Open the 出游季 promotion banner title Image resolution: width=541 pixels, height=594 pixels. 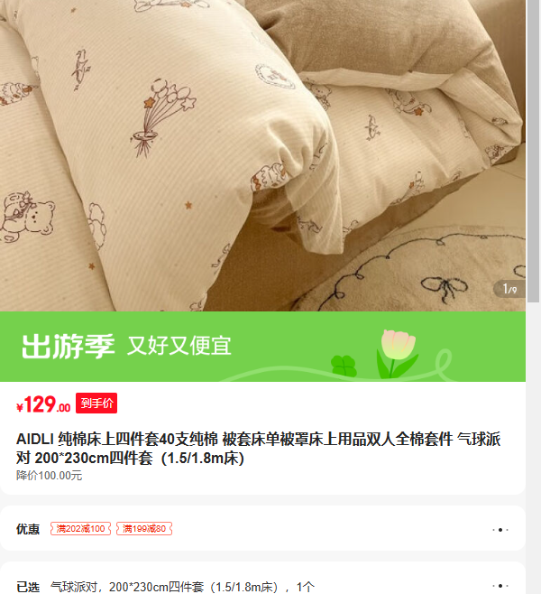click(x=69, y=347)
